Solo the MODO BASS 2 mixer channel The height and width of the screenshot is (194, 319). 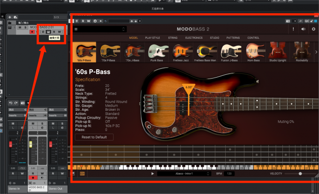pyautogui.click(x=42, y=123)
